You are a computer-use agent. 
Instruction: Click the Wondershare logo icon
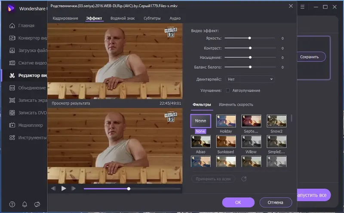[11, 8]
